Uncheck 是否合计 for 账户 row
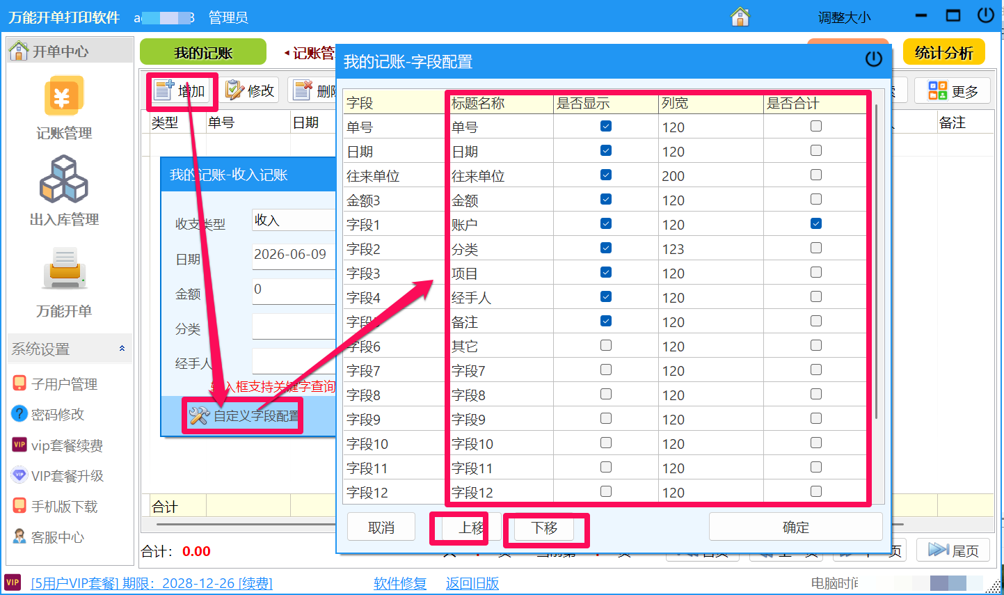 (816, 223)
